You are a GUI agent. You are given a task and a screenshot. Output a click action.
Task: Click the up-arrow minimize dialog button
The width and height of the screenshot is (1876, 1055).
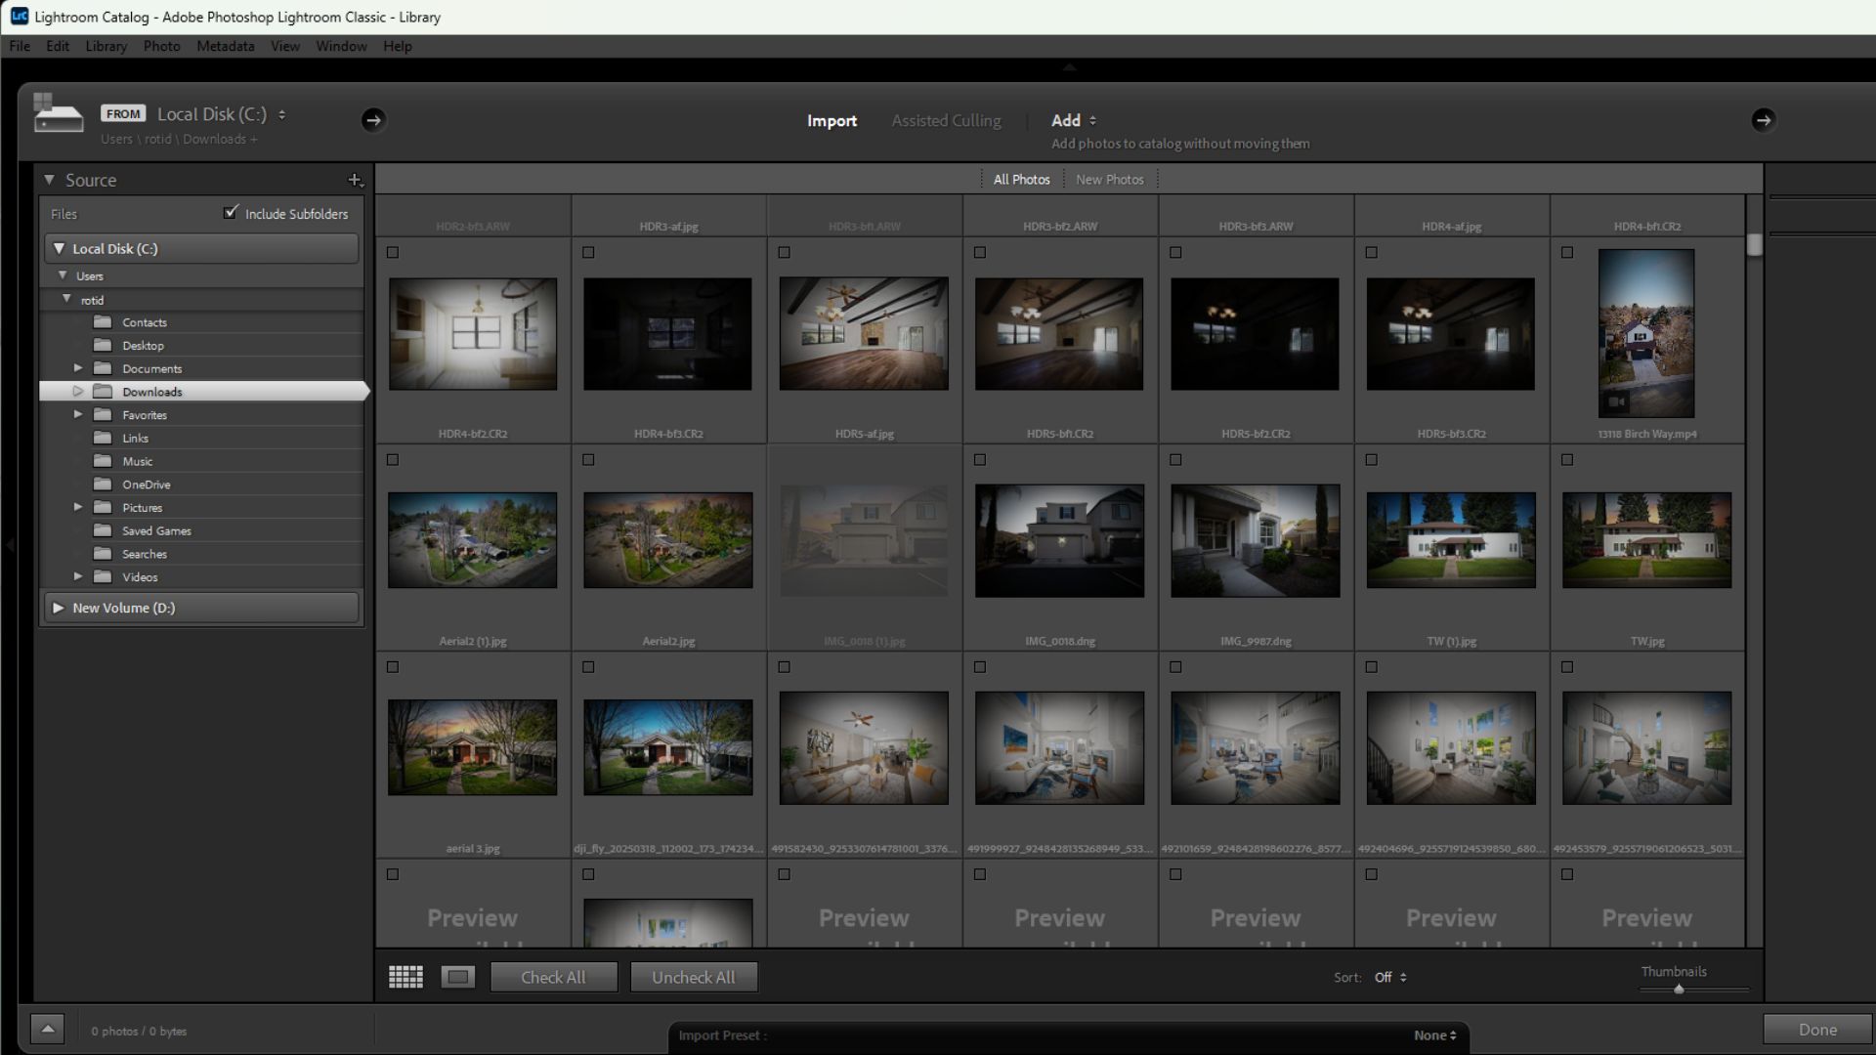(47, 1029)
